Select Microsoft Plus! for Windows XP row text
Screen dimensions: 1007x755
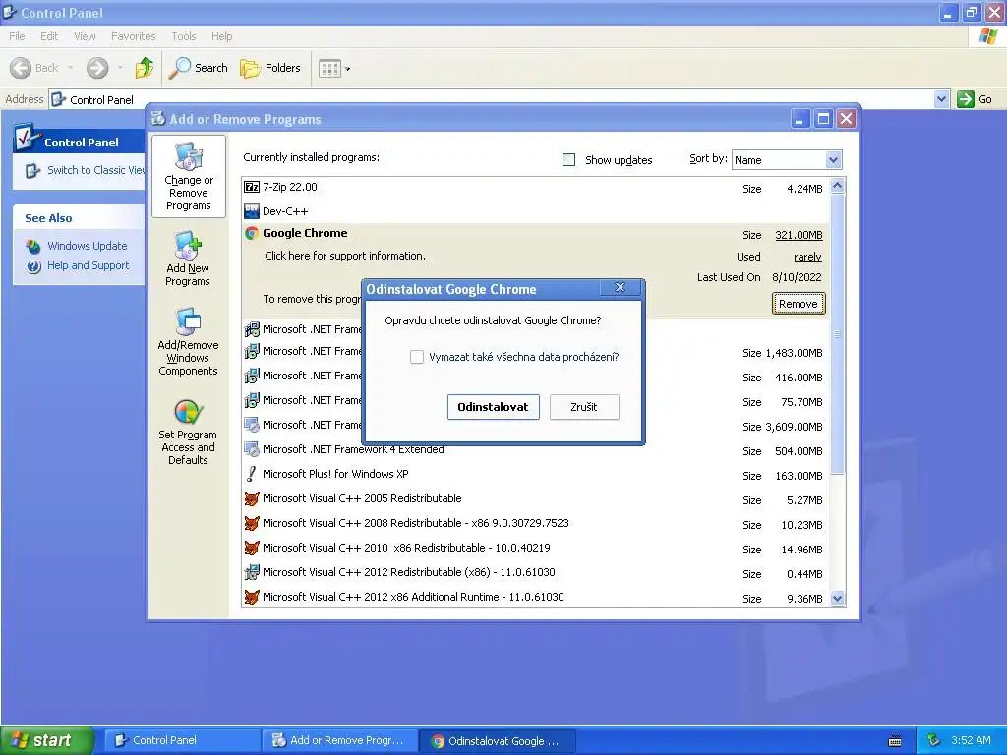pos(335,474)
